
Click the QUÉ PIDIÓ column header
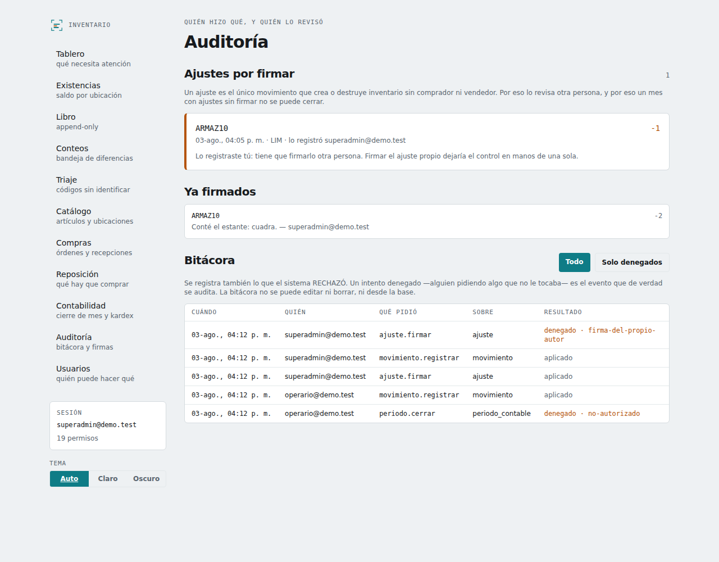pos(398,312)
